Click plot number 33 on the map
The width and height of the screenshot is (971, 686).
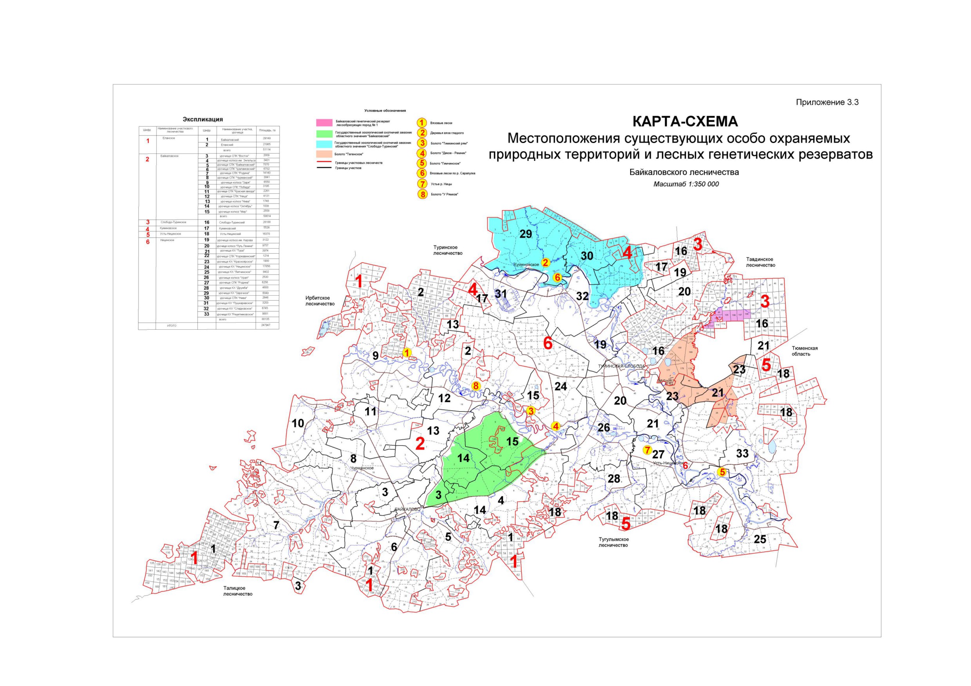[x=742, y=454]
